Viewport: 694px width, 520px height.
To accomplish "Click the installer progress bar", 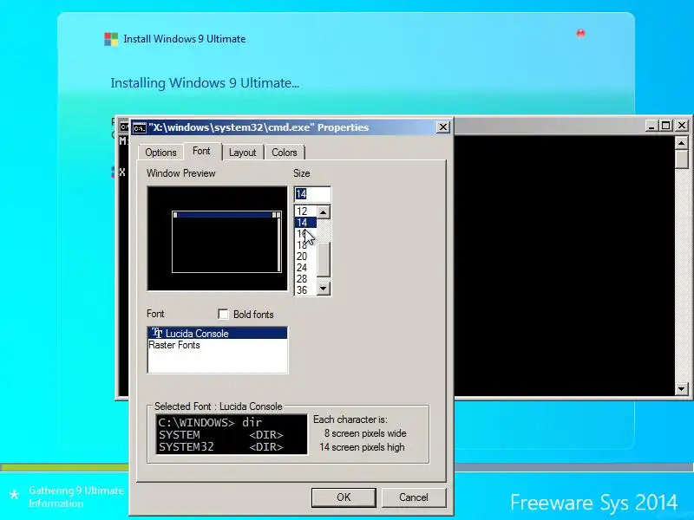I will point(347,467).
